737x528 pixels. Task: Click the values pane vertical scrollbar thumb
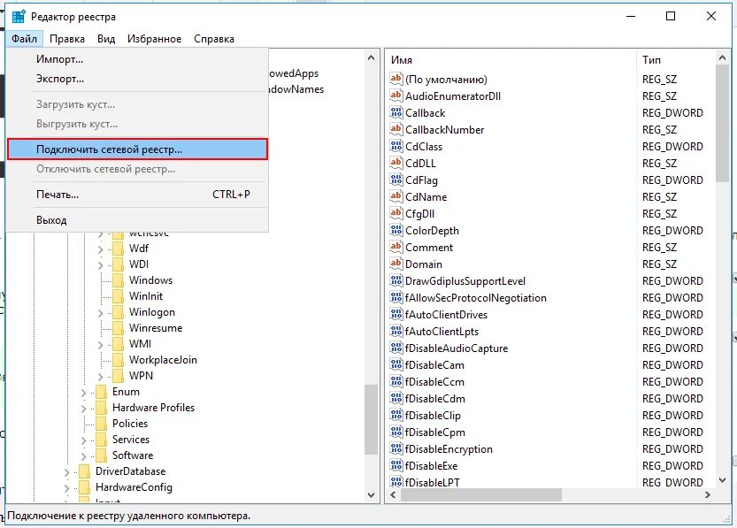pyautogui.click(x=723, y=123)
